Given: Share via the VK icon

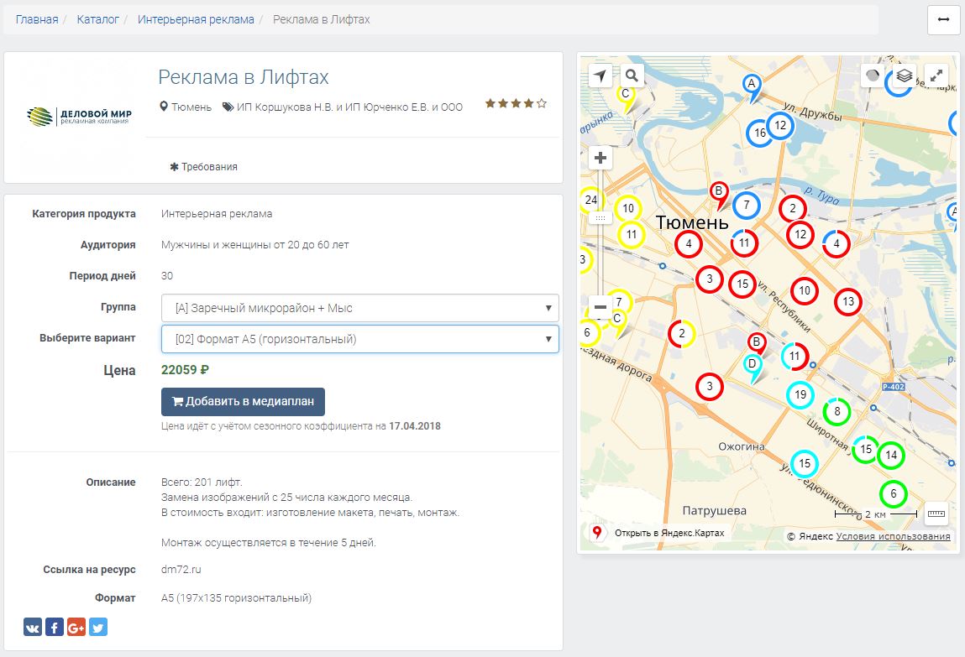Looking at the screenshot, I should click(x=33, y=627).
